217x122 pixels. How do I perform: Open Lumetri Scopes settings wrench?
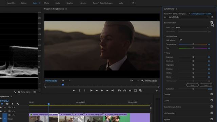pos(15,92)
